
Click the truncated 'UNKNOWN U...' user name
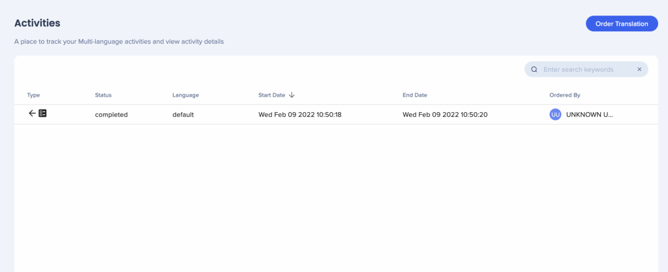point(590,115)
